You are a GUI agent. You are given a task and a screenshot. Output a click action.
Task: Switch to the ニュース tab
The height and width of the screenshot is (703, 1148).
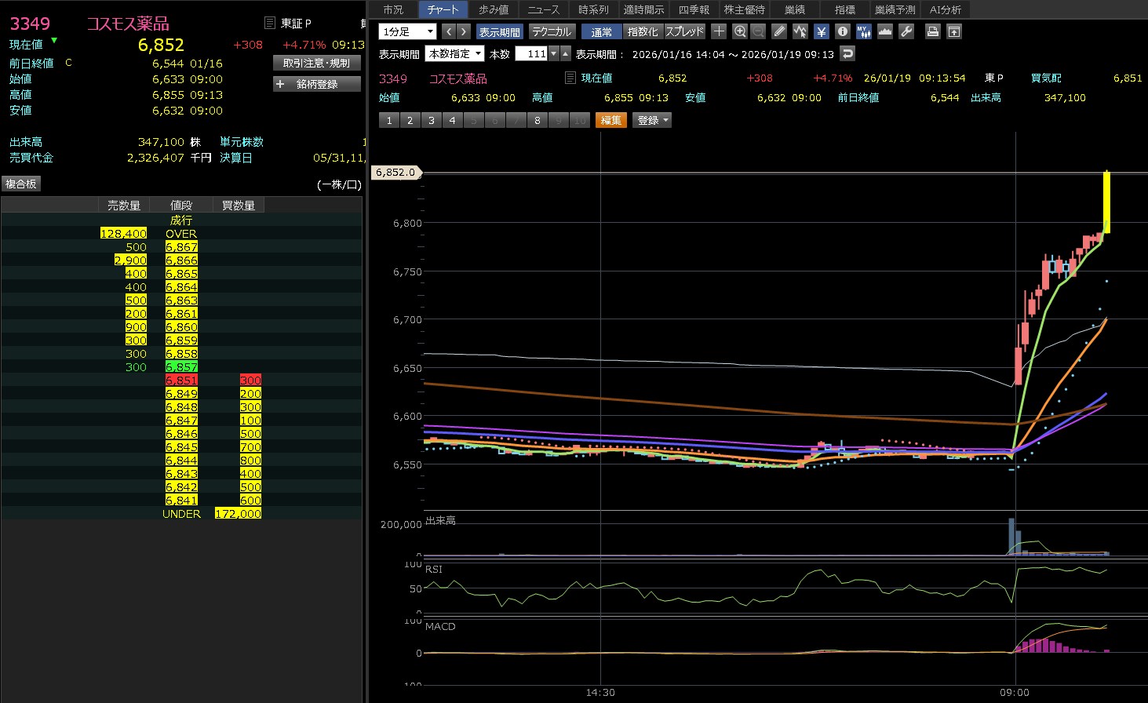click(543, 9)
